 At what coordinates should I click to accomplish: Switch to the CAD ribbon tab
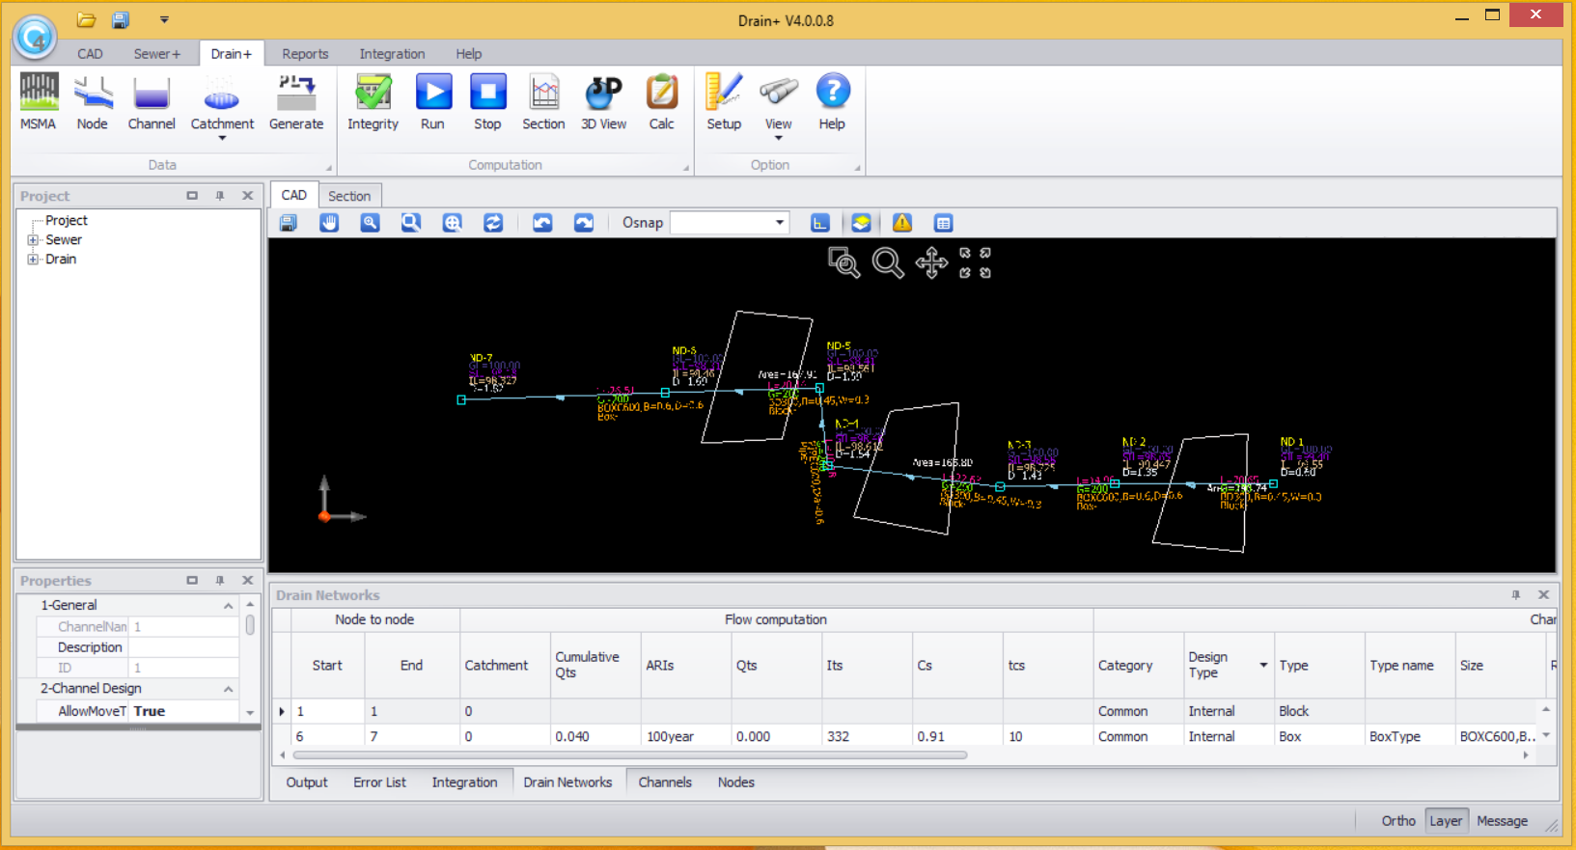pos(90,54)
